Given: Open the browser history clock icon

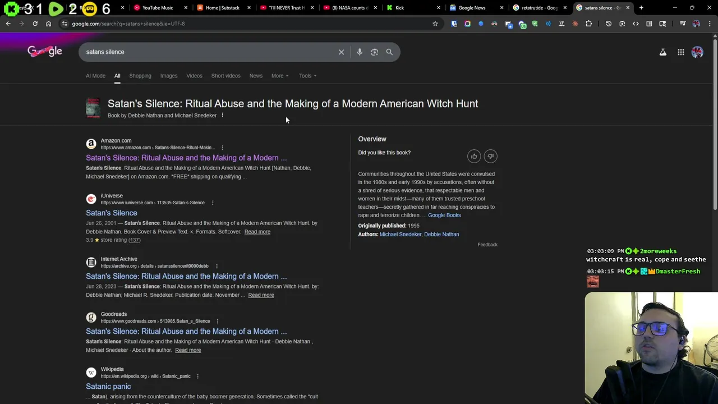Looking at the screenshot, I should pos(609,24).
